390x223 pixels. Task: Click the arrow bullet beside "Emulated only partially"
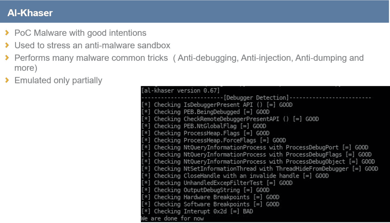(x=7, y=80)
